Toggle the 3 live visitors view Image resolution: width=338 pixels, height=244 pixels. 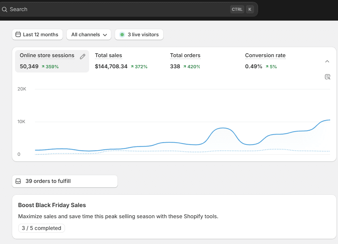pyautogui.click(x=139, y=34)
